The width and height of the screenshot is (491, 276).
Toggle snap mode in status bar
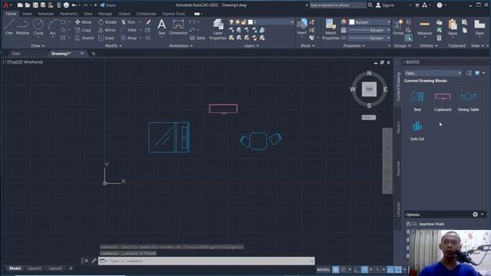click(344, 269)
